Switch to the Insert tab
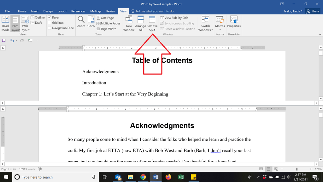 point(35,11)
